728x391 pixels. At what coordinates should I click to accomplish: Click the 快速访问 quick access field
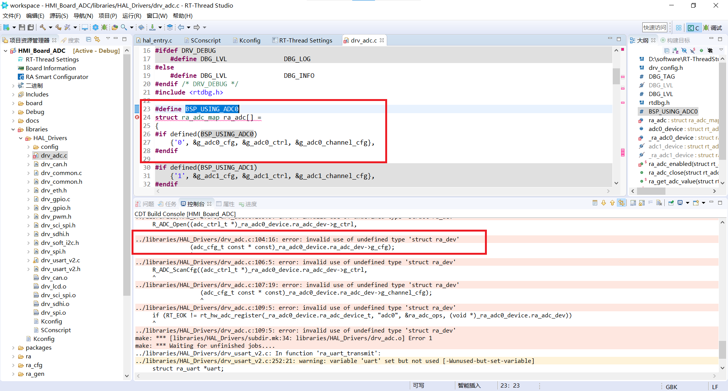point(655,28)
